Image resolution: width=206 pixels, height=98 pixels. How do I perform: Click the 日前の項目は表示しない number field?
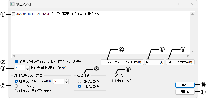tap(20, 68)
